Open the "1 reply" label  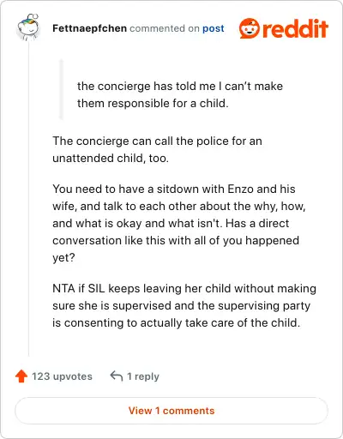point(143,376)
